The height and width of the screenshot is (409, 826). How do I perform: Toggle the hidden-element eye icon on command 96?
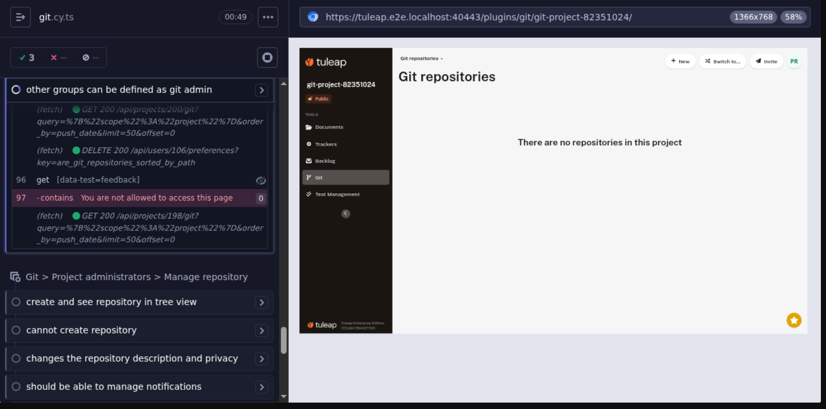click(261, 180)
